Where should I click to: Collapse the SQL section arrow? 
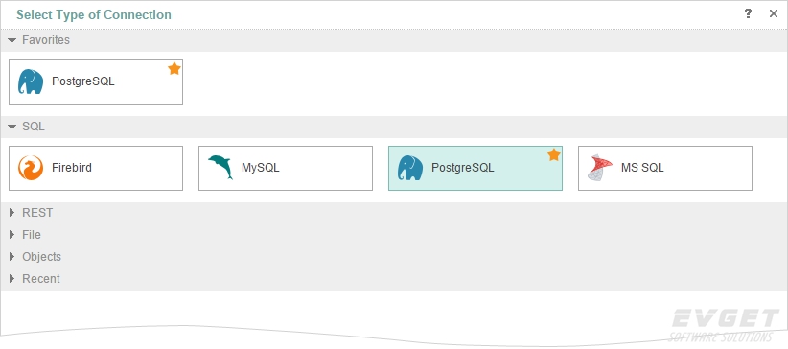[12, 127]
